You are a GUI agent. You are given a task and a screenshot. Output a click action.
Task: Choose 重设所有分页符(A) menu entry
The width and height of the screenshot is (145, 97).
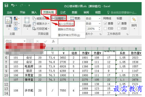tap(69, 35)
